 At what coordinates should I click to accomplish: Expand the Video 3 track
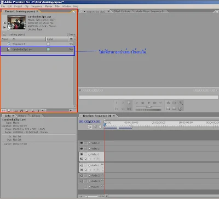pos(89,143)
